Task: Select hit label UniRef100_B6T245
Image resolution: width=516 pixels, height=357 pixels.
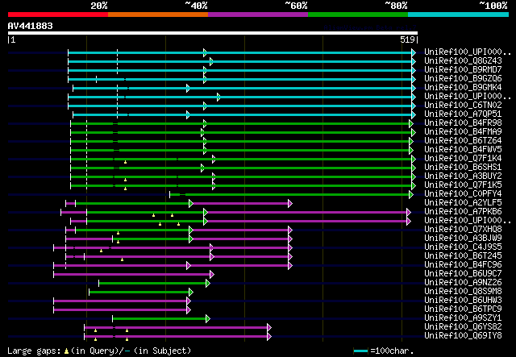Action: pos(463,256)
